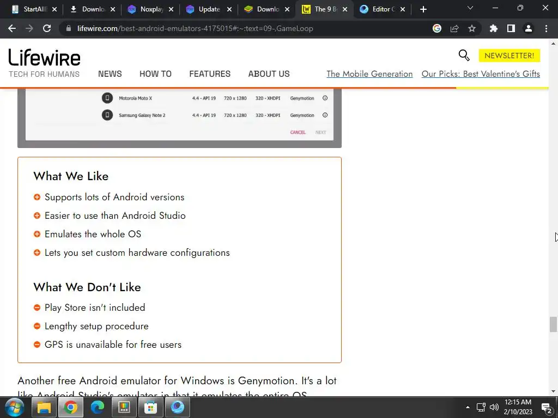This screenshot has height=418, width=558.
Task: Open the Chrome profile icon
Action: point(529,28)
